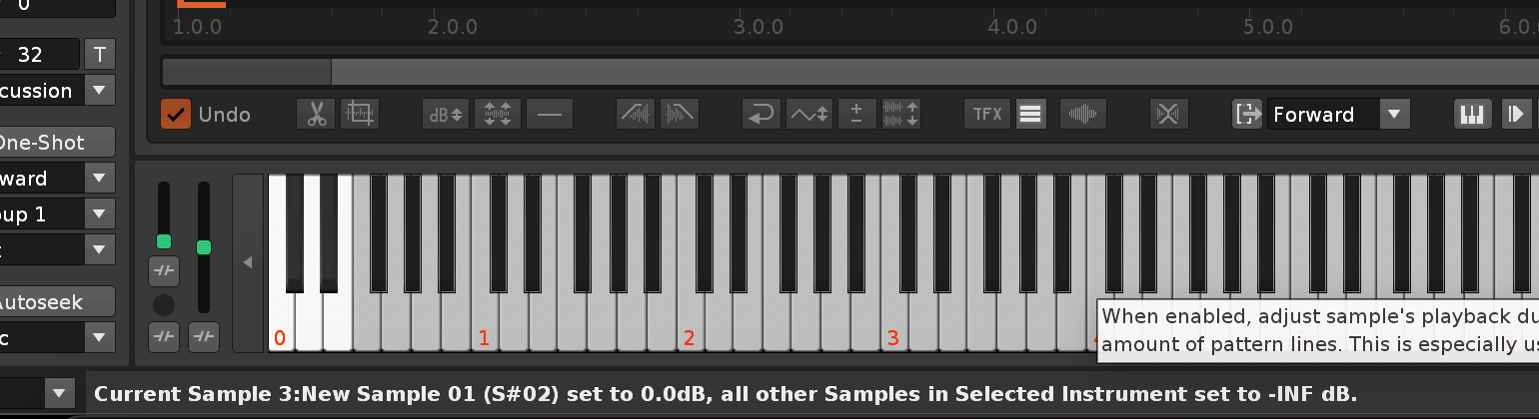
Task: Expand the percussion dropdown arrow
Action: click(x=98, y=91)
